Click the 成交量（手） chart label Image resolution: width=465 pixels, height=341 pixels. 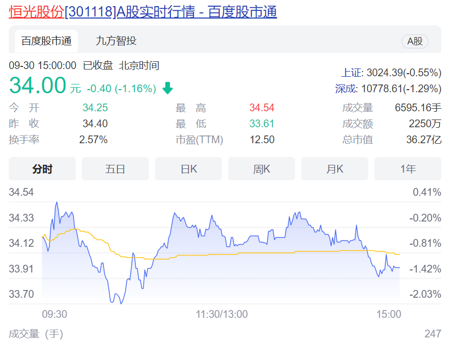(x=36, y=334)
